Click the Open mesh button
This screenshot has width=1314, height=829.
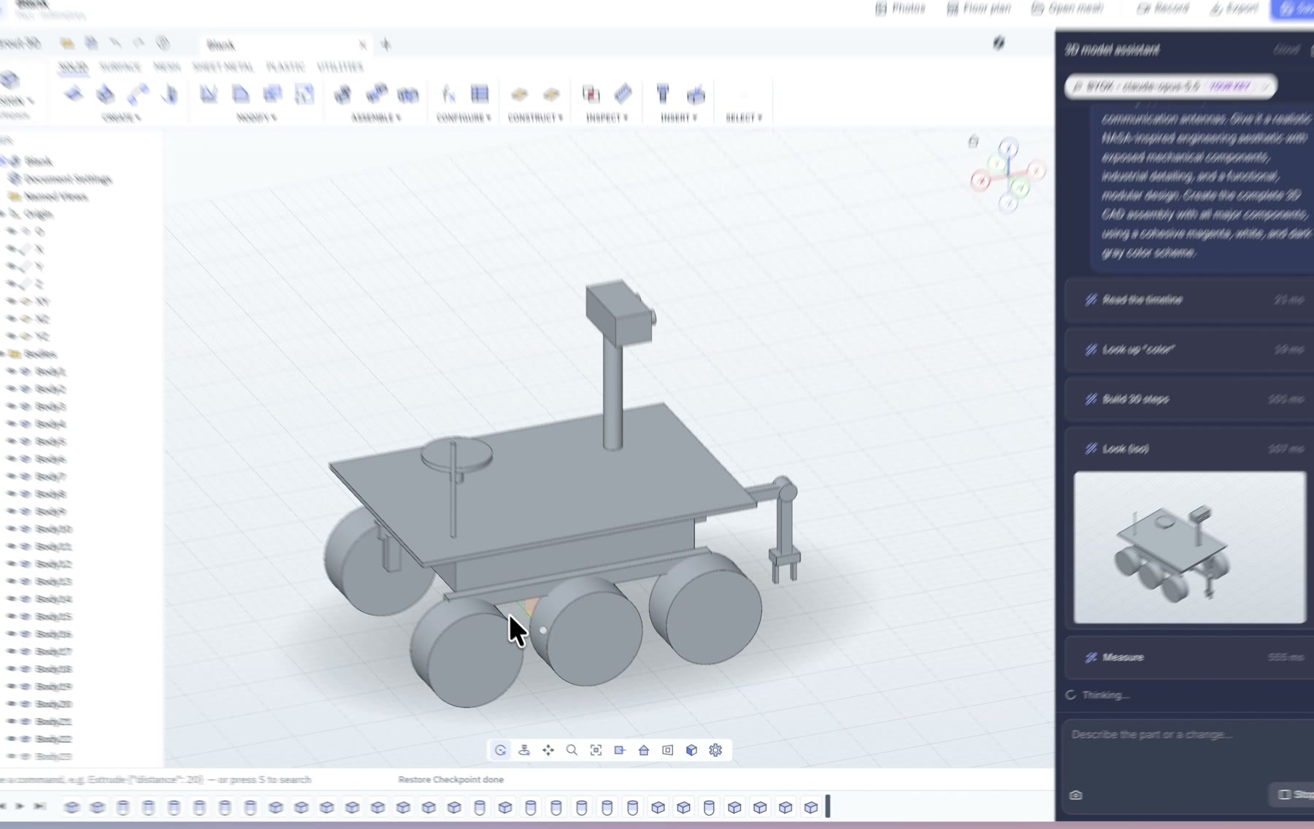click(x=1067, y=8)
